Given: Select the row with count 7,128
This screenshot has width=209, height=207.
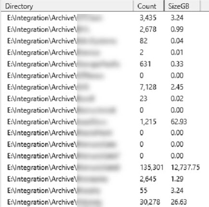Looking at the screenshot, I should (105, 87).
